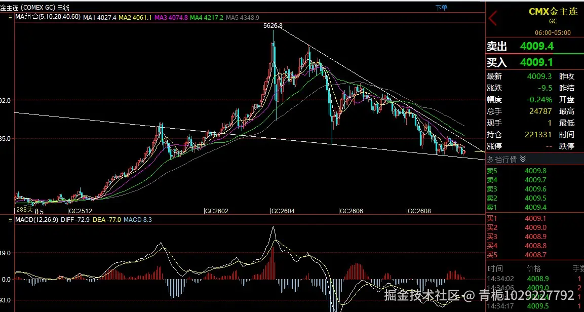
Task: Click the 买5 4008.7 depth row
Action: [x=517, y=255]
